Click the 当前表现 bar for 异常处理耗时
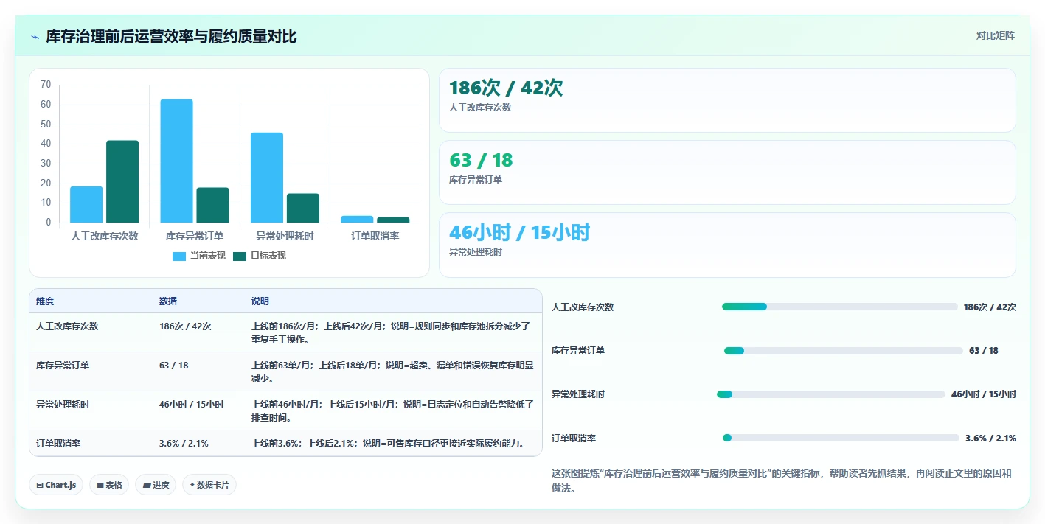Image resolution: width=1045 pixels, height=524 pixels. coord(267,178)
